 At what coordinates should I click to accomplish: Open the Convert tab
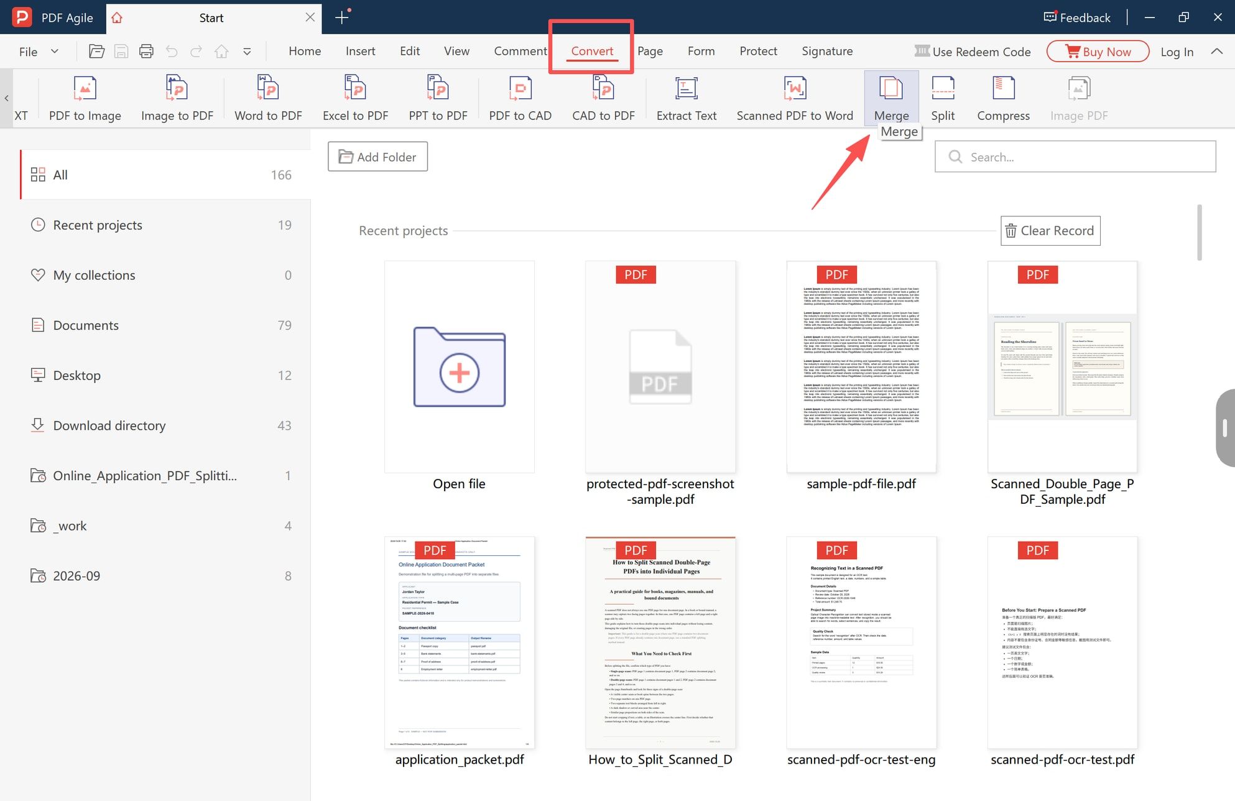(x=592, y=51)
